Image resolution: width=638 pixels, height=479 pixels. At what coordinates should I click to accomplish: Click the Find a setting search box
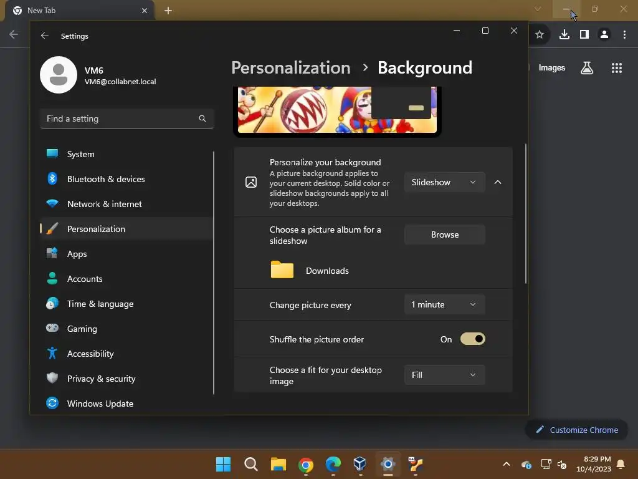pyautogui.click(x=127, y=119)
